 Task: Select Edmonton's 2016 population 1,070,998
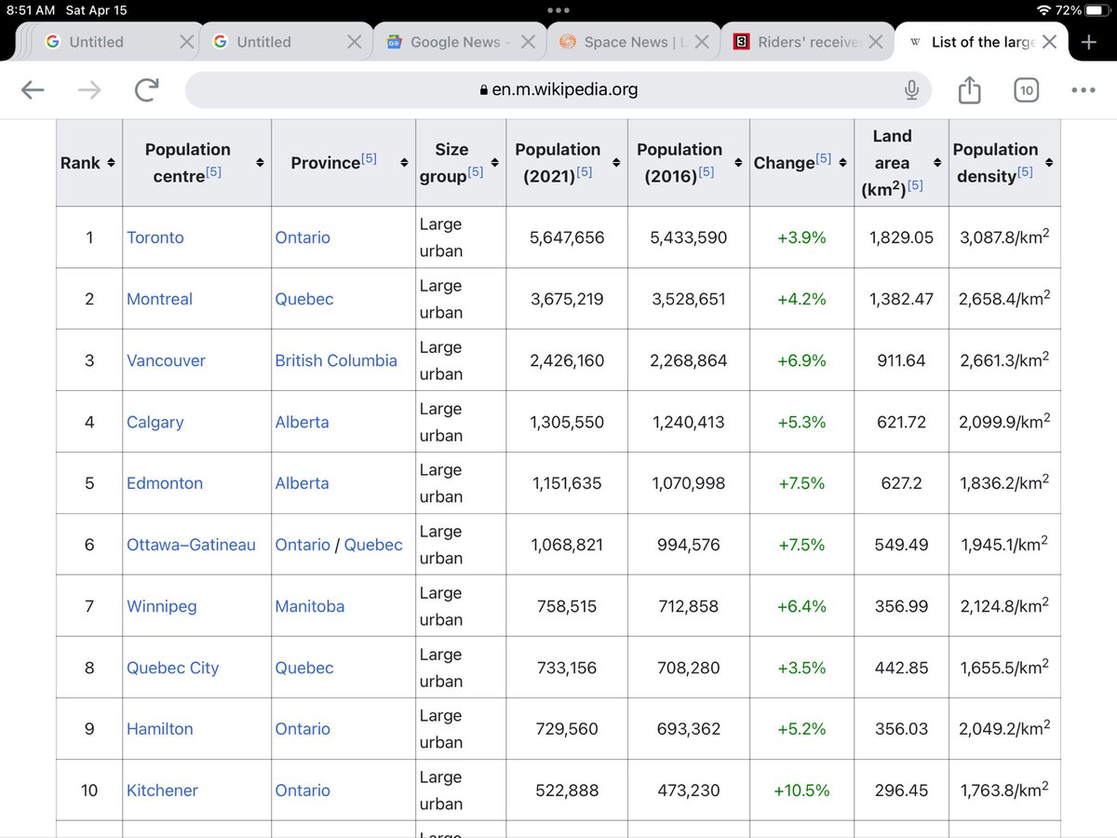pos(689,483)
